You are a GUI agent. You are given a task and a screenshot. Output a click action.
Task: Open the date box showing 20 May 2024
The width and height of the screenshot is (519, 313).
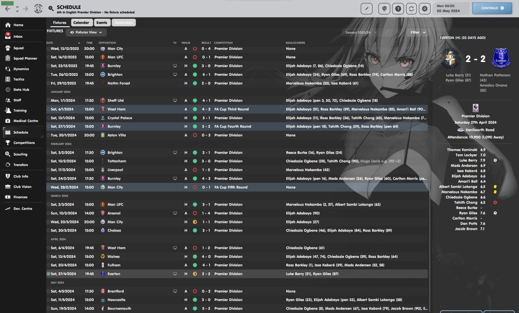(451, 9)
